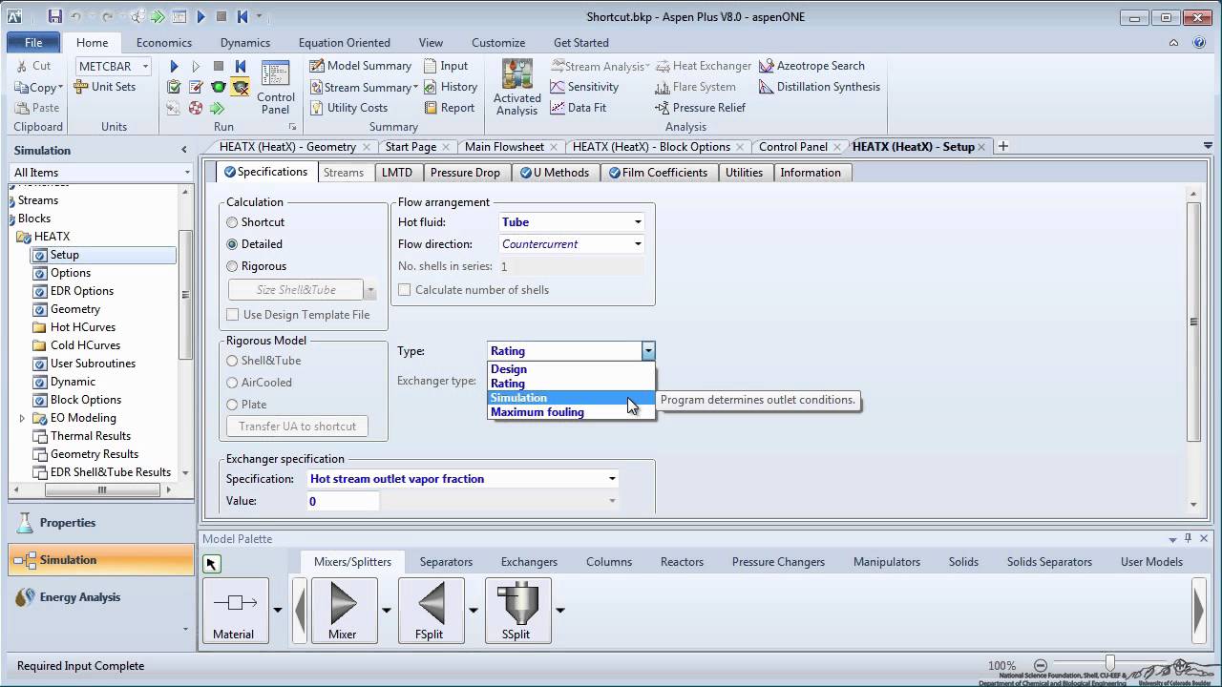Choose Simulation in the Type list
This screenshot has width=1222, height=687.
[x=571, y=398]
